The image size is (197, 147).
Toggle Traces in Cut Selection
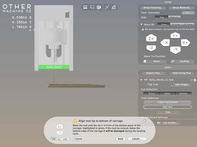point(152,93)
